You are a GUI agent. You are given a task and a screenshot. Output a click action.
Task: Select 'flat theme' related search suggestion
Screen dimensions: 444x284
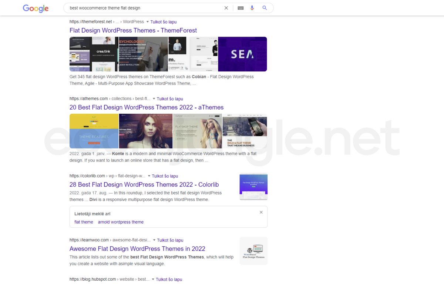coord(84,222)
